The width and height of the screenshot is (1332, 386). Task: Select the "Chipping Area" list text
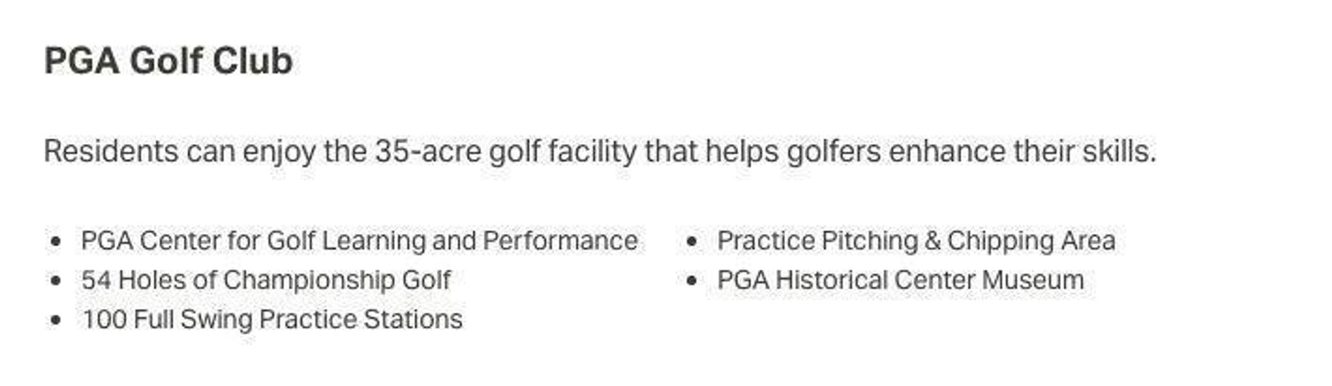(x=1031, y=241)
